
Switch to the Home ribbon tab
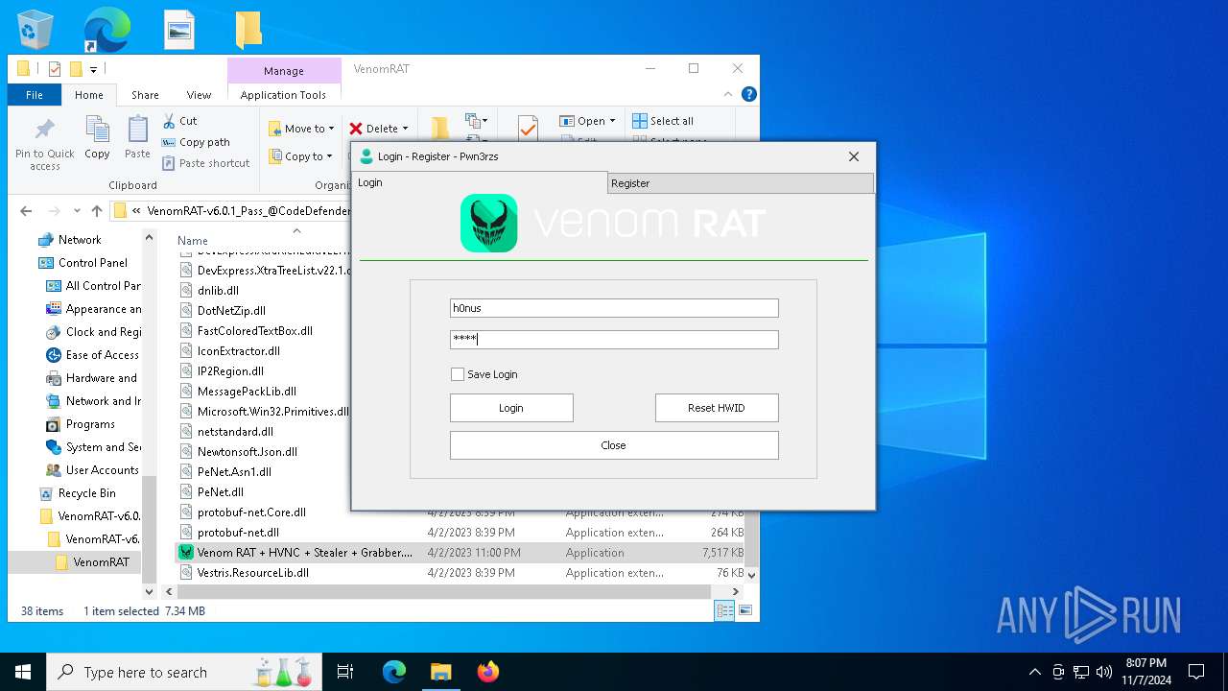[x=89, y=95]
